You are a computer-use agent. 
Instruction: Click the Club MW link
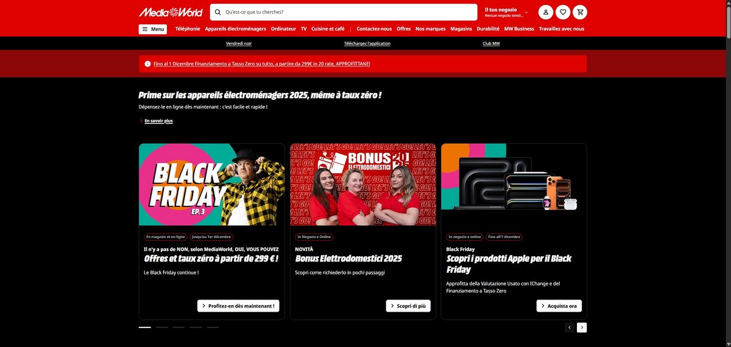click(x=491, y=43)
